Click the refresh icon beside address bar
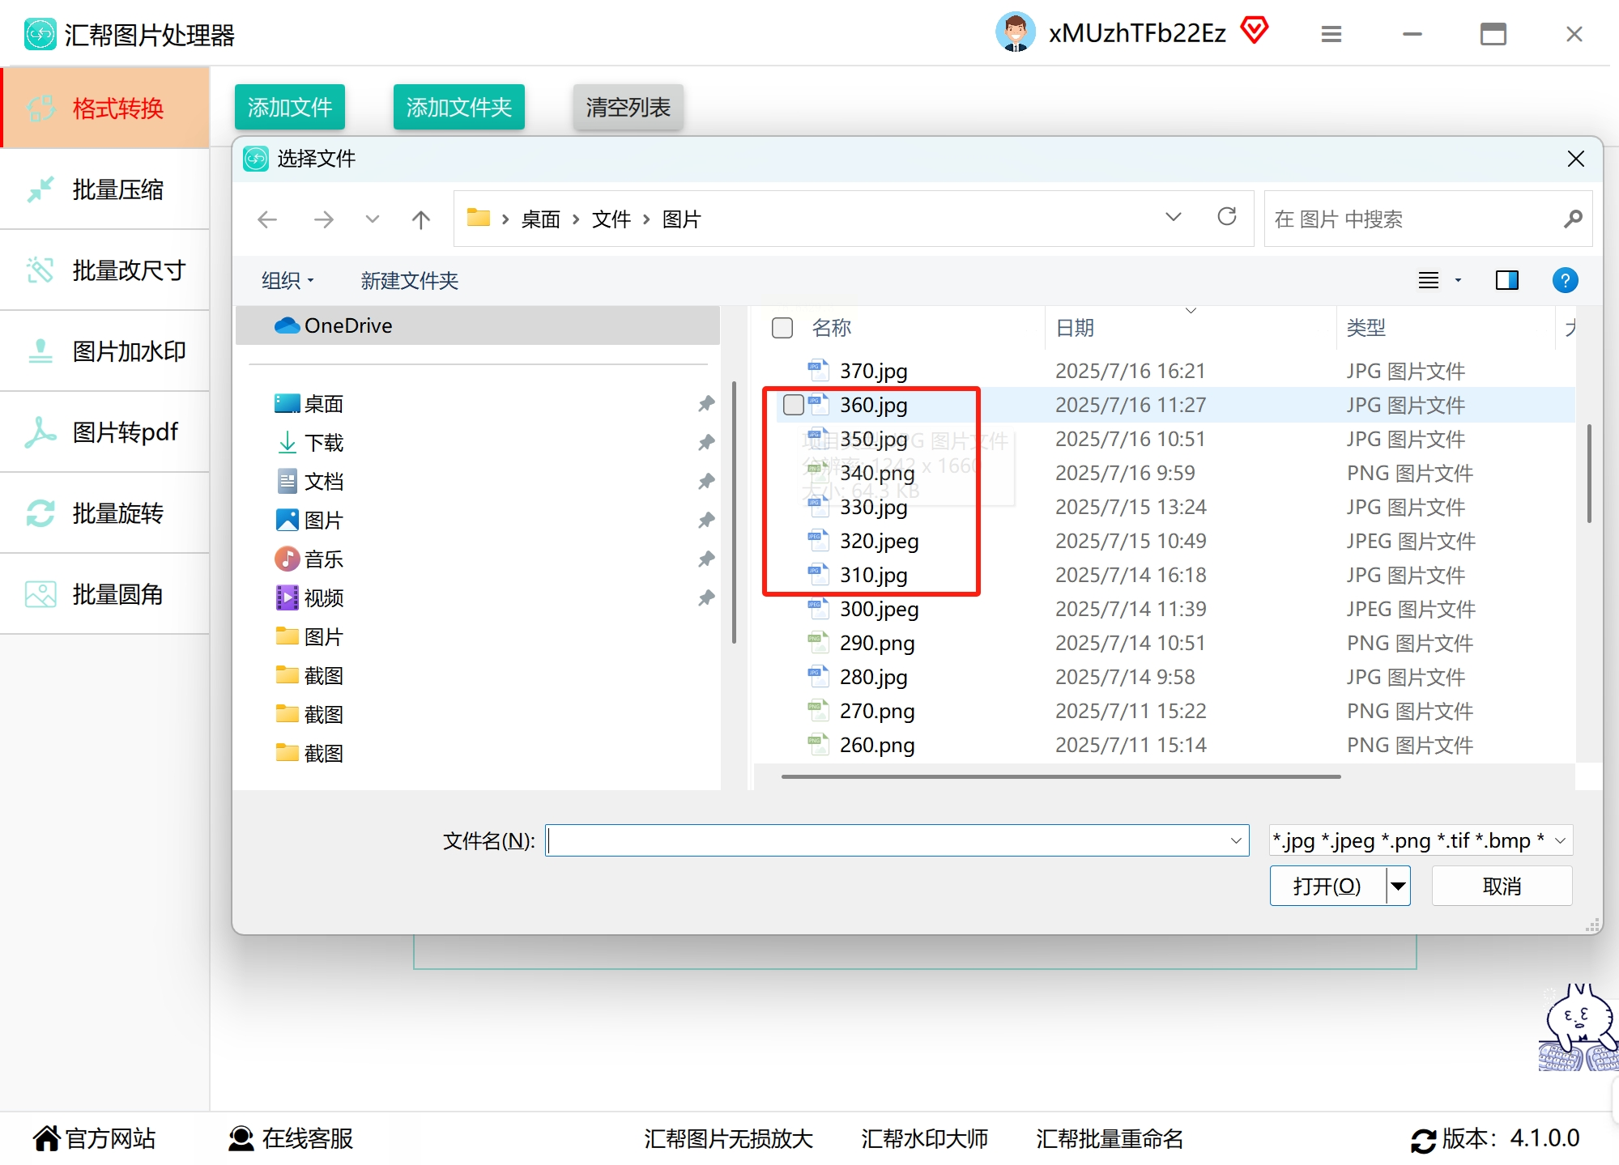The width and height of the screenshot is (1619, 1165). pyautogui.click(x=1226, y=217)
